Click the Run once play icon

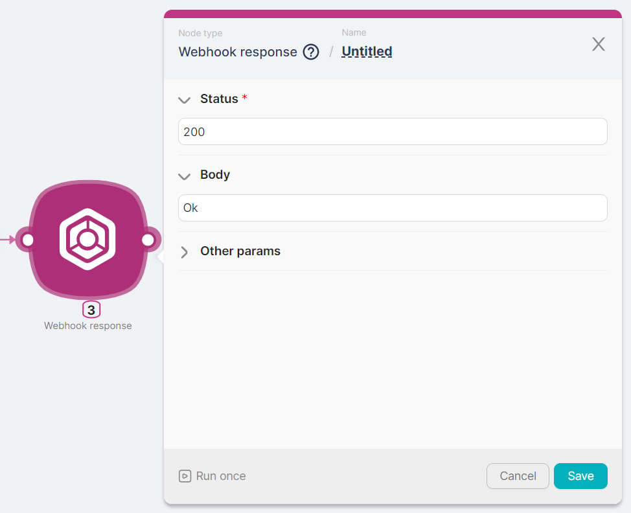(185, 476)
